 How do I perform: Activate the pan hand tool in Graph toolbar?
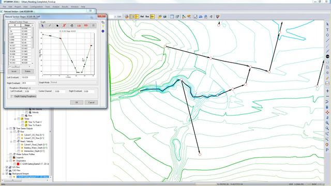(71, 26)
